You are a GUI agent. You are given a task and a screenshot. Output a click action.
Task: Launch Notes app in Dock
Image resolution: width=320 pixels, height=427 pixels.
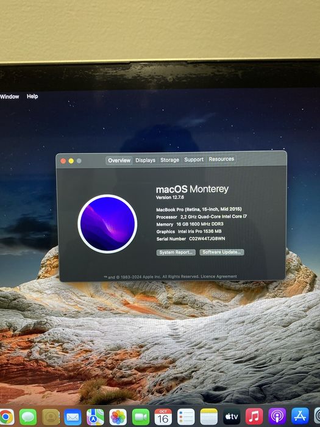click(x=208, y=417)
